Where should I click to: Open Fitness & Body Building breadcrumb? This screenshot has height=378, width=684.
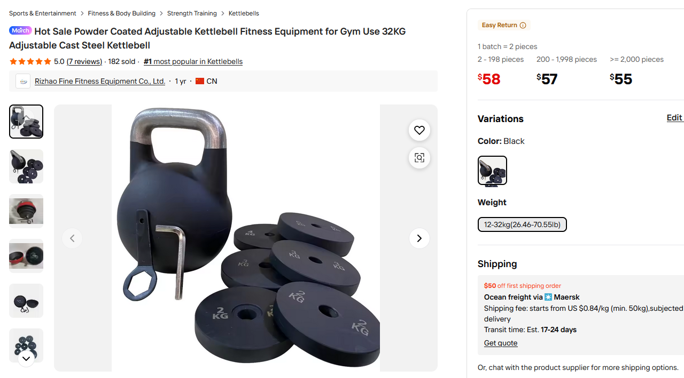122,13
